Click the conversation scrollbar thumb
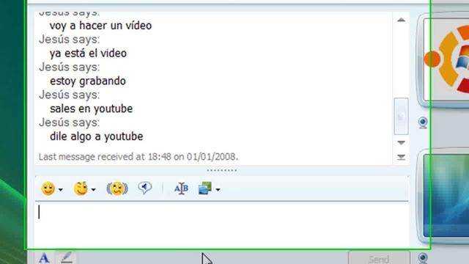 pyautogui.click(x=401, y=116)
